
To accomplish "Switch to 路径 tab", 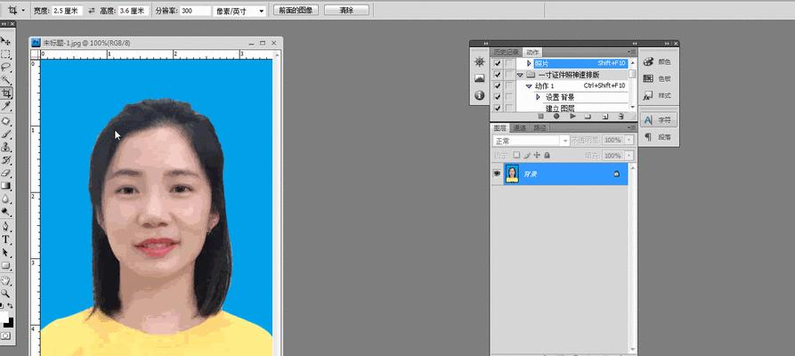I will tap(539, 128).
